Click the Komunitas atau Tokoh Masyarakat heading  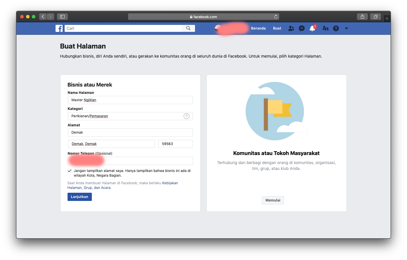coord(276,153)
